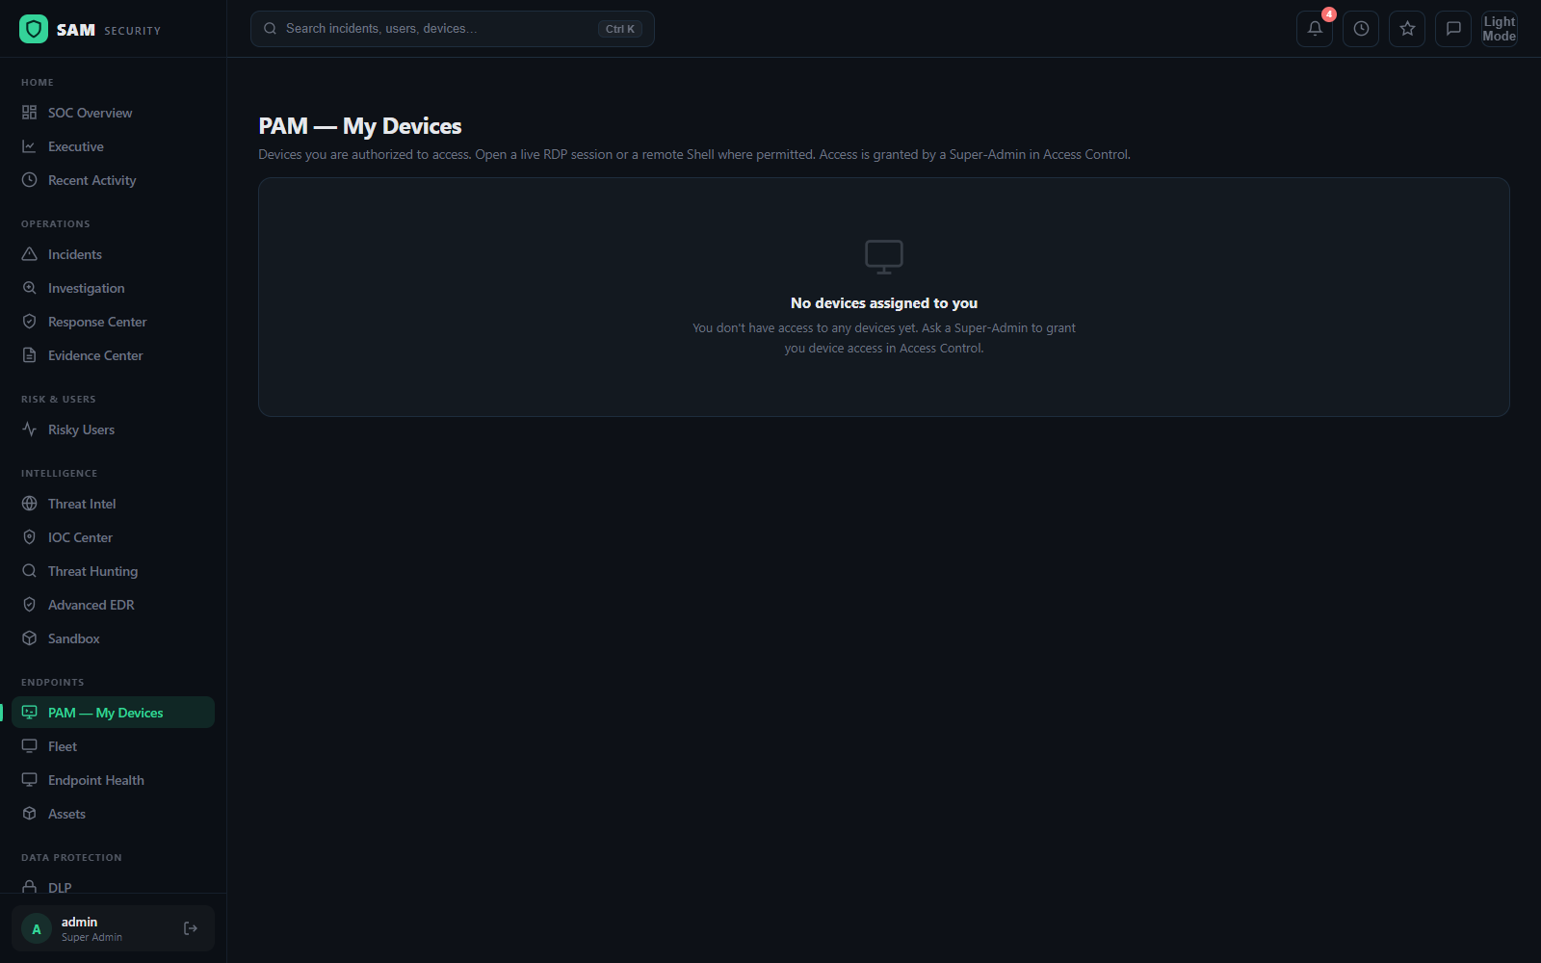Viewport: 1541px width, 963px height.
Task: Go to Assets
Action: [113, 814]
